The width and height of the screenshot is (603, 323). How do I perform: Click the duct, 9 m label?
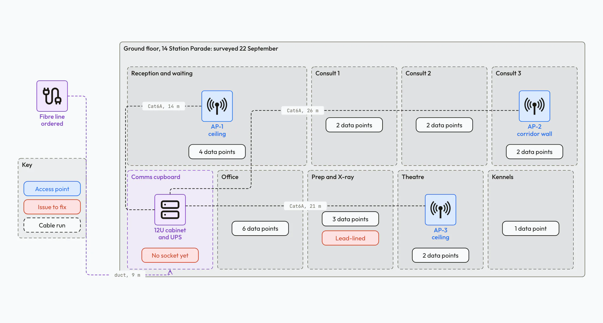pos(127,275)
